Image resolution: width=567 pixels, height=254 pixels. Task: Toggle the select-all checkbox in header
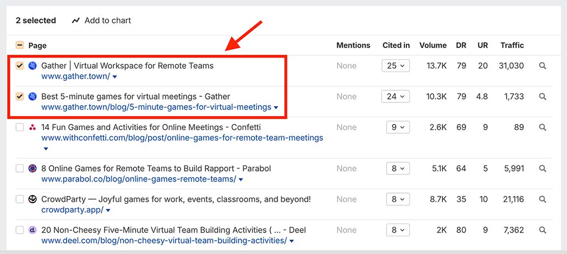pos(19,45)
